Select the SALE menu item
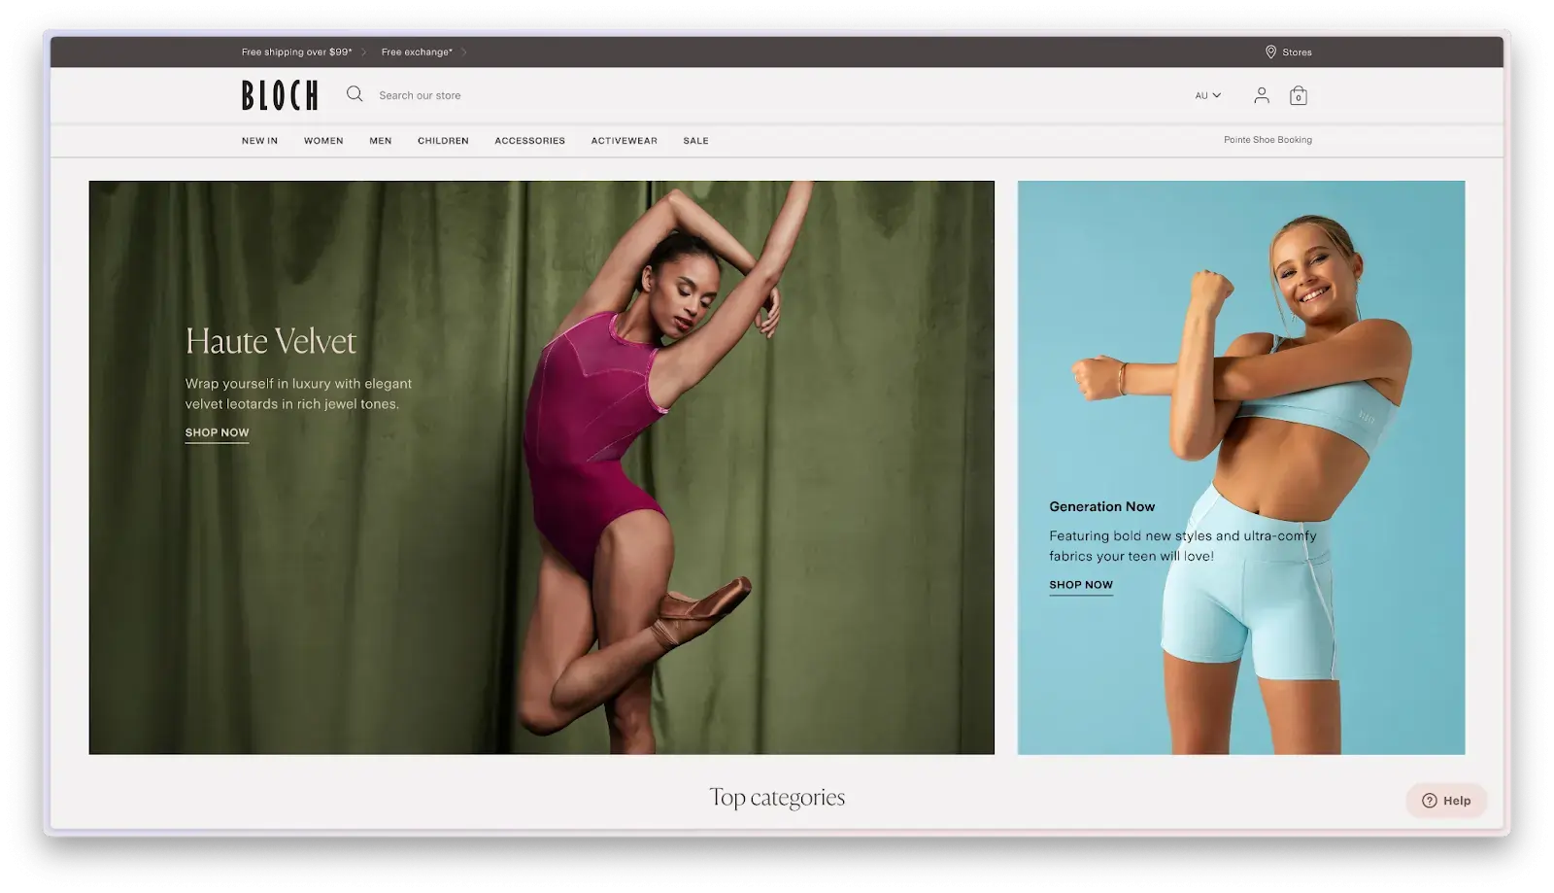Screen dimensions: 1554x893 695,141
